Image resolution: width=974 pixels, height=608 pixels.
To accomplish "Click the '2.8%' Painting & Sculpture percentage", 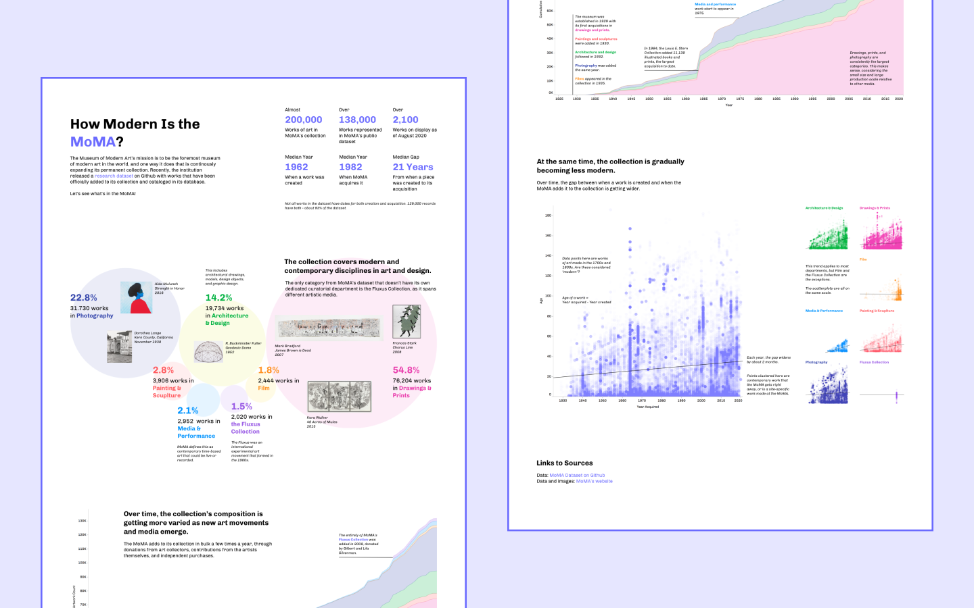I will 163,370.
